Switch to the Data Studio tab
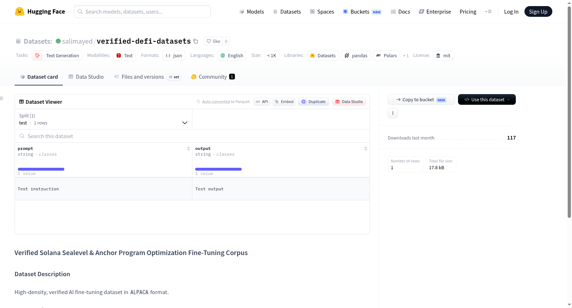This screenshot has width=572, height=308. coord(86,77)
